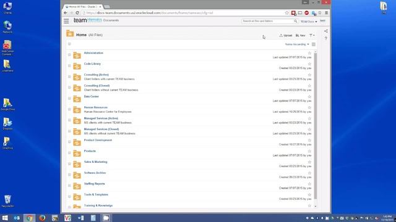
Task: Focus the search files and folders field
Action: (268, 22)
